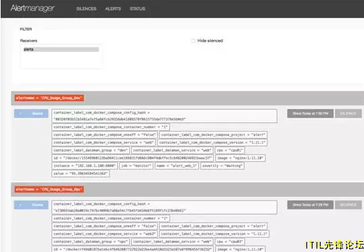The image size is (364, 252).
Task: Silence the CPU_Usage_Group_Dev alert
Action: pyautogui.click(x=348, y=114)
